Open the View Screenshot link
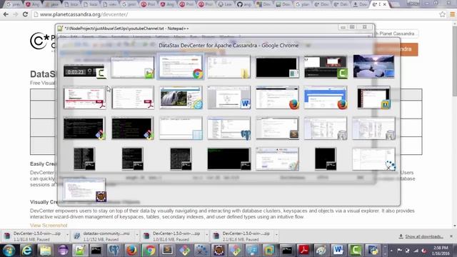This screenshot has width=457, height=257. click(x=49, y=226)
